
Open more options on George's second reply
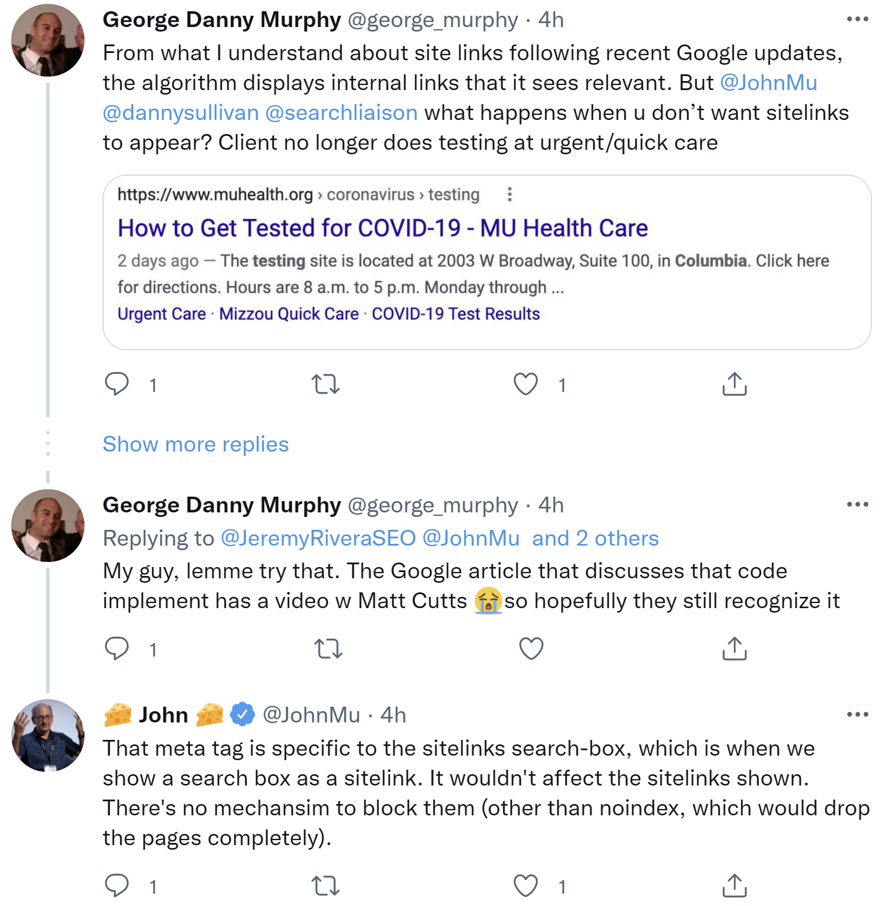(x=857, y=505)
